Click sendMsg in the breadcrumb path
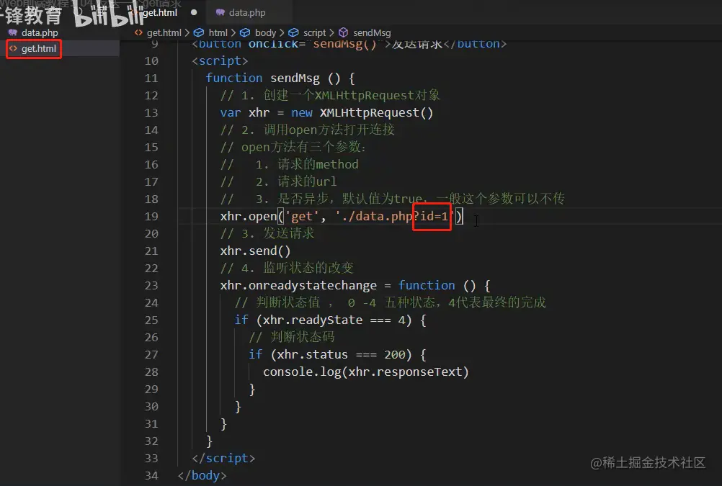The image size is (722, 486). [372, 32]
